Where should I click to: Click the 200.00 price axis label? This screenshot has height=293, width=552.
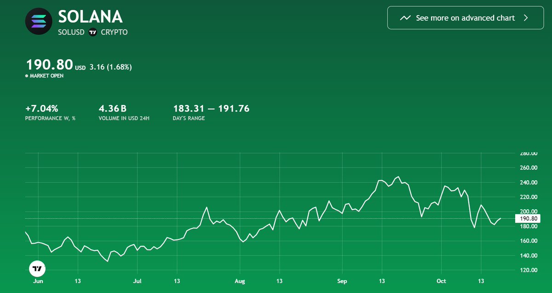pyautogui.click(x=528, y=212)
